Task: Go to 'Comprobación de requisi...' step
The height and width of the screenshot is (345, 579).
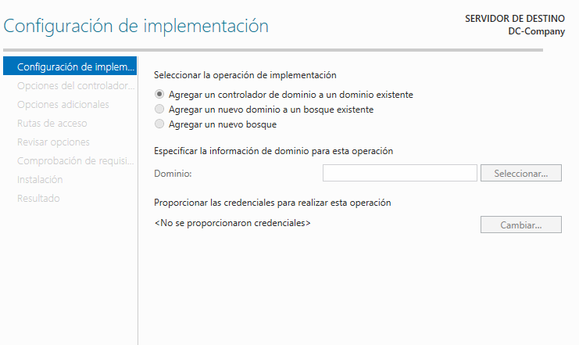Action: coord(75,161)
